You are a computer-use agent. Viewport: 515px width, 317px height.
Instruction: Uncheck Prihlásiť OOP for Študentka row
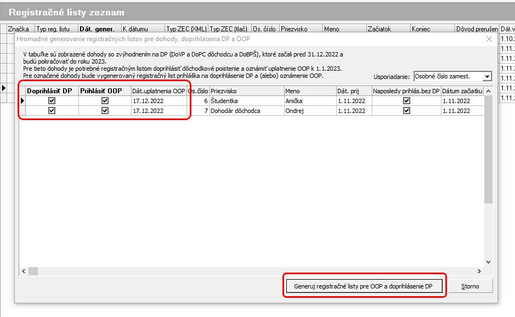click(105, 101)
